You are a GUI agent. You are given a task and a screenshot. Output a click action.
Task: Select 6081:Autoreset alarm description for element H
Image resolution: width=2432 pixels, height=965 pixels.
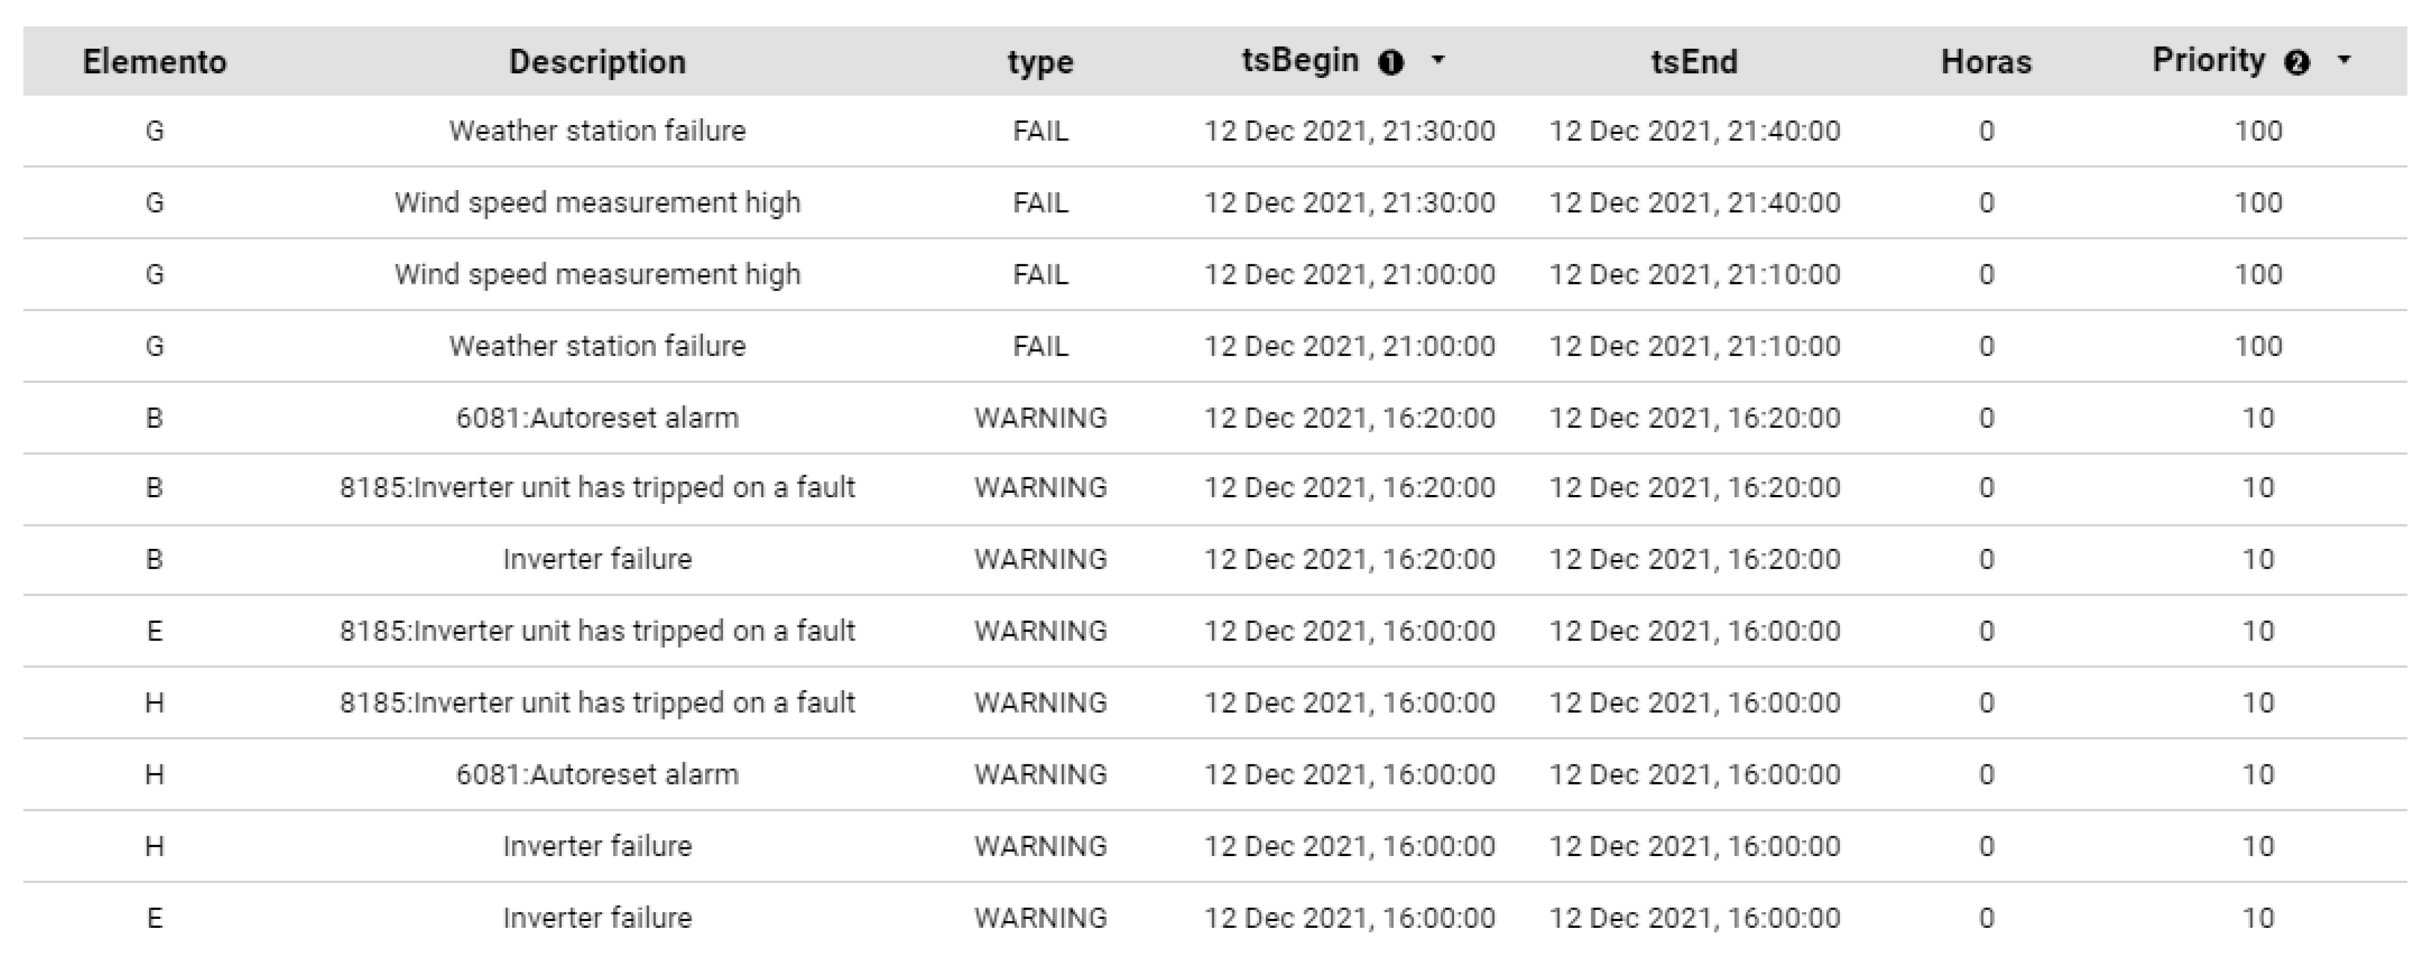(x=597, y=774)
